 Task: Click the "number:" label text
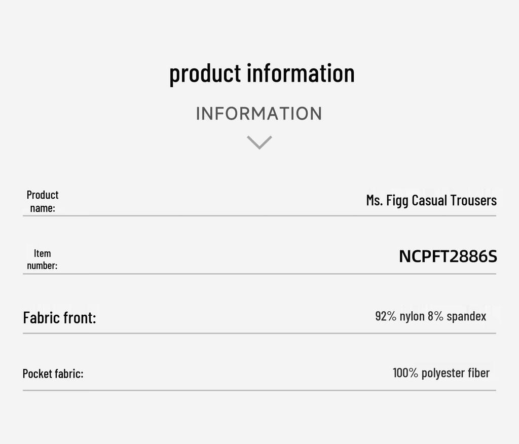tap(42, 266)
